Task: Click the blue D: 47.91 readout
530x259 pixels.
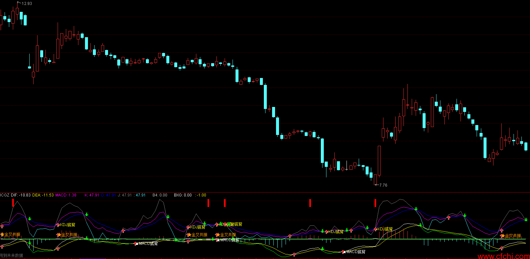Action: pos(108,195)
